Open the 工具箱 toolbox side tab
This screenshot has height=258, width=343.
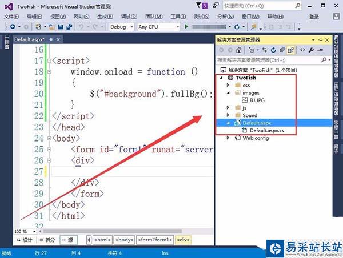6,42
